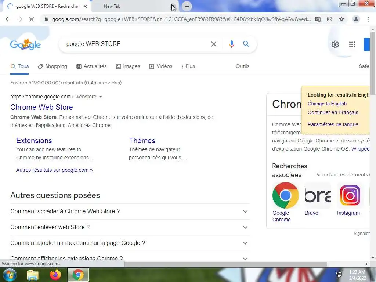Click the network tray icon
This screenshot has height=282, width=376.
[x=339, y=275]
